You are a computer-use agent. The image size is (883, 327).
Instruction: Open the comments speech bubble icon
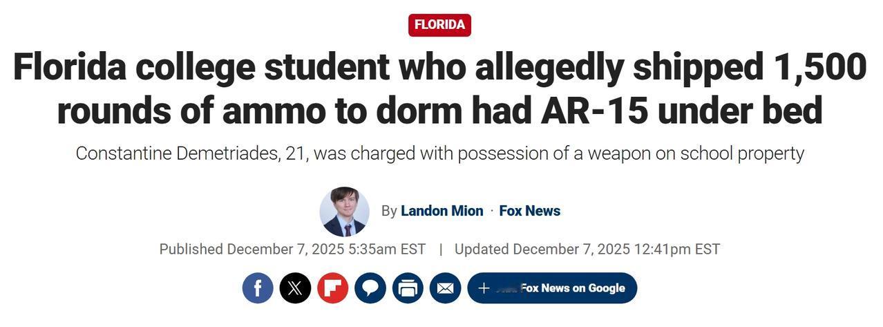tap(370, 288)
